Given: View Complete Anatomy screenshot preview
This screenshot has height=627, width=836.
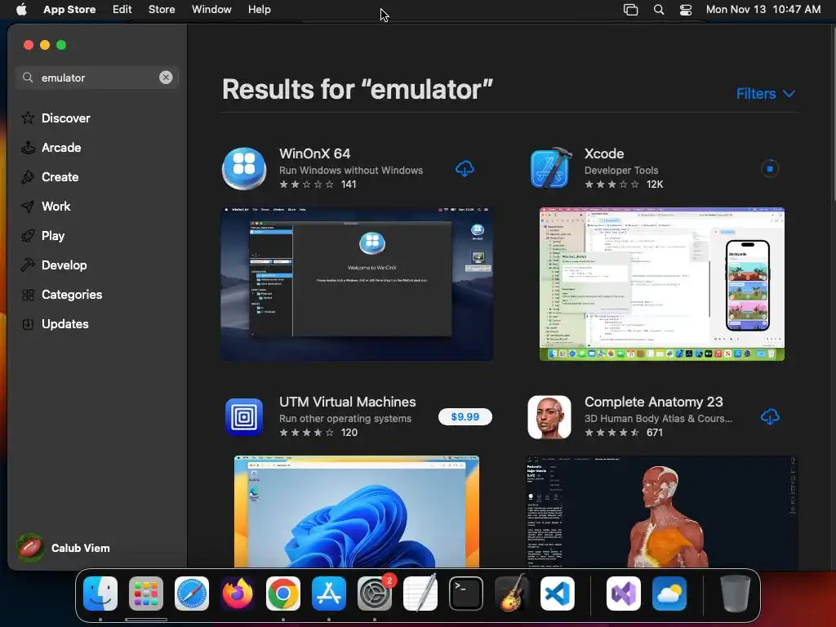Looking at the screenshot, I should 661,511.
